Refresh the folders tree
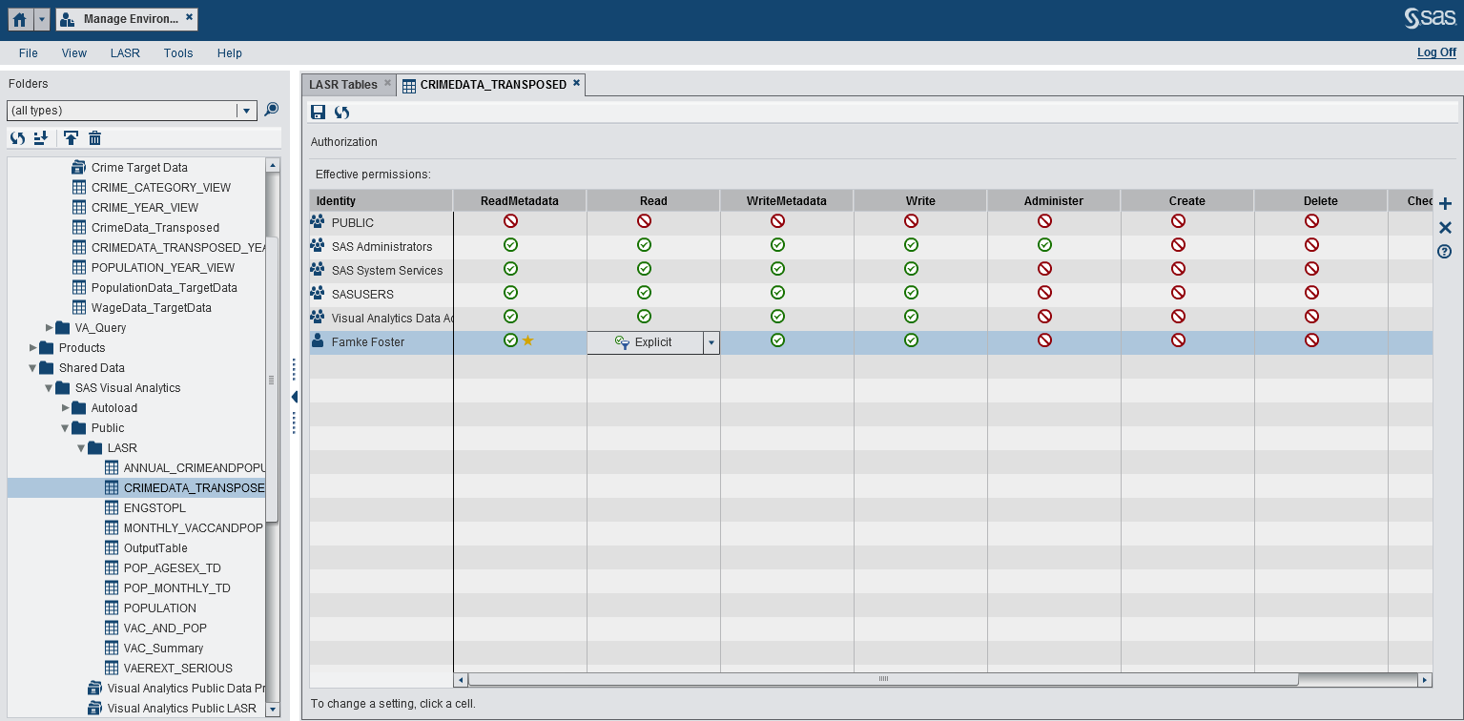This screenshot has width=1464, height=721. click(x=17, y=138)
